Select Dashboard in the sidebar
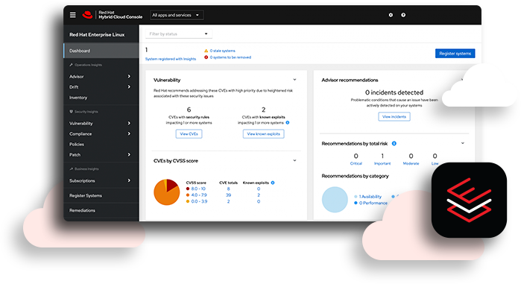The image size is (521, 284). (x=101, y=51)
